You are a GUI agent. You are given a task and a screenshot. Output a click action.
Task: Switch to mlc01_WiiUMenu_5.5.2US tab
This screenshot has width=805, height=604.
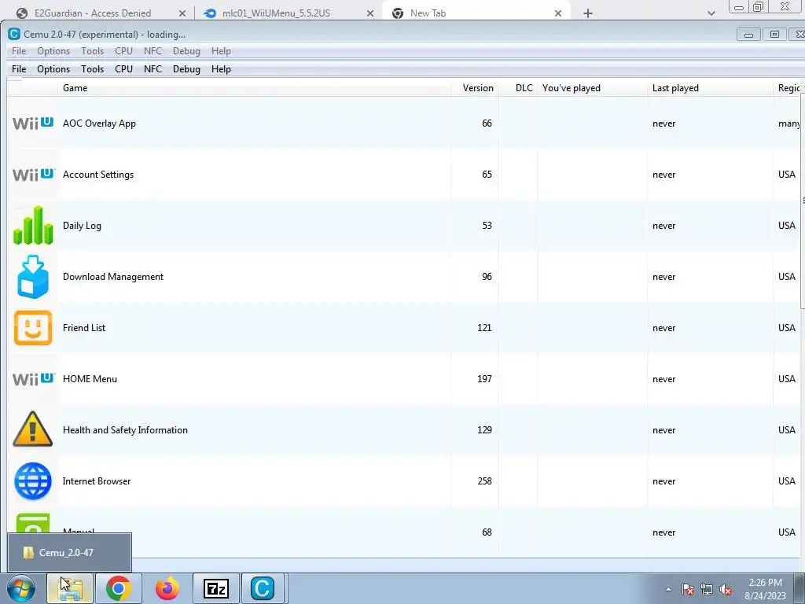(x=288, y=13)
